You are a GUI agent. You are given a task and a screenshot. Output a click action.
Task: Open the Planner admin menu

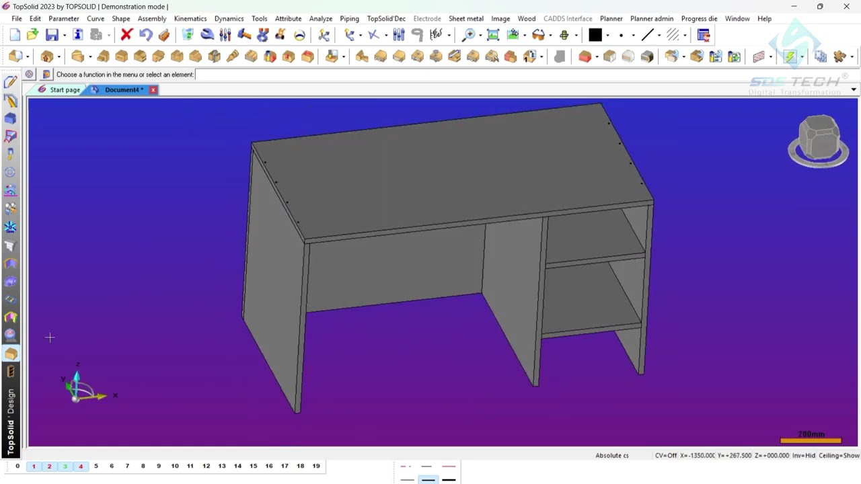pyautogui.click(x=652, y=19)
